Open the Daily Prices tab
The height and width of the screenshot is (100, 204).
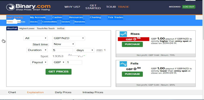(x=63, y=92)
